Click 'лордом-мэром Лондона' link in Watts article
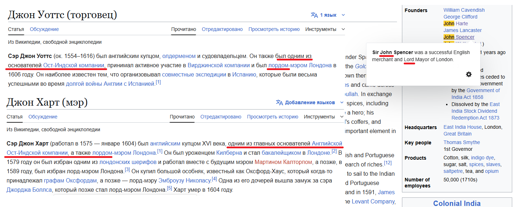This screenshot has height=207, width=514. (x=300, y=65)
